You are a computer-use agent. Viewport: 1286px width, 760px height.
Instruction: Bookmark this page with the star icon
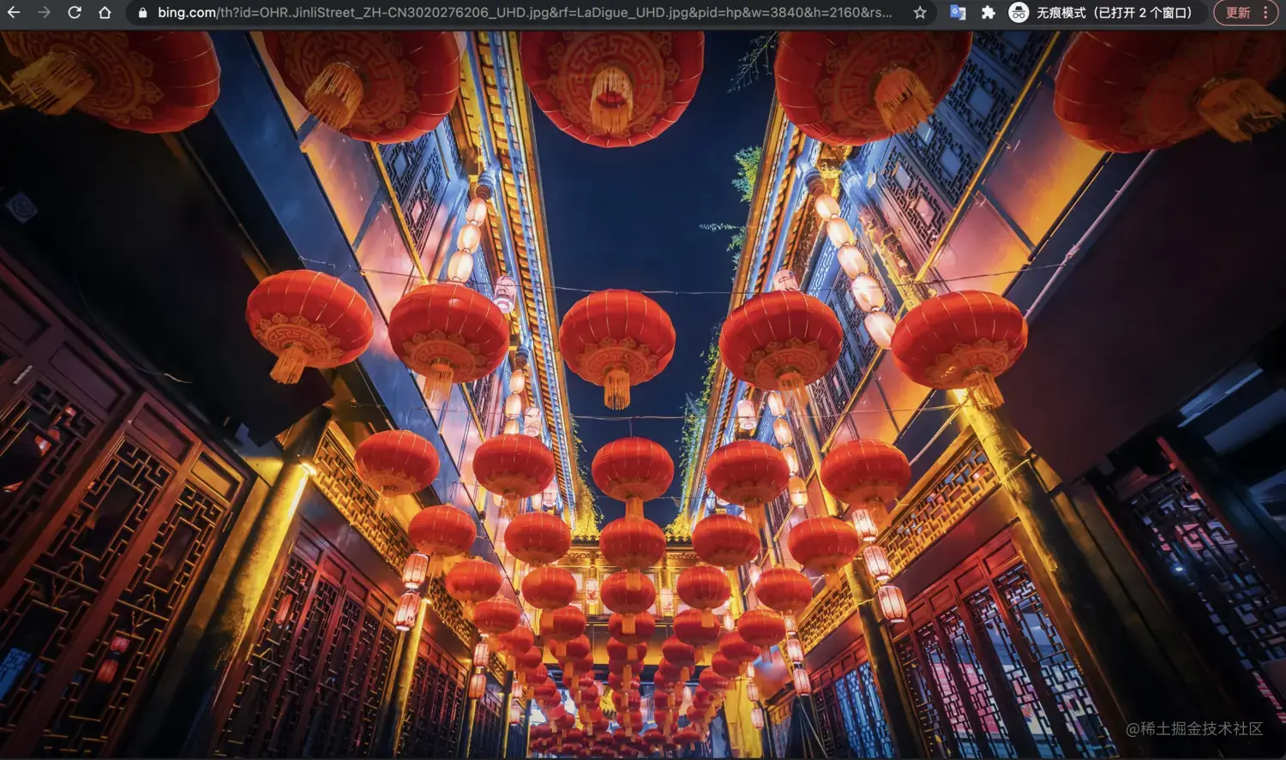920,13
